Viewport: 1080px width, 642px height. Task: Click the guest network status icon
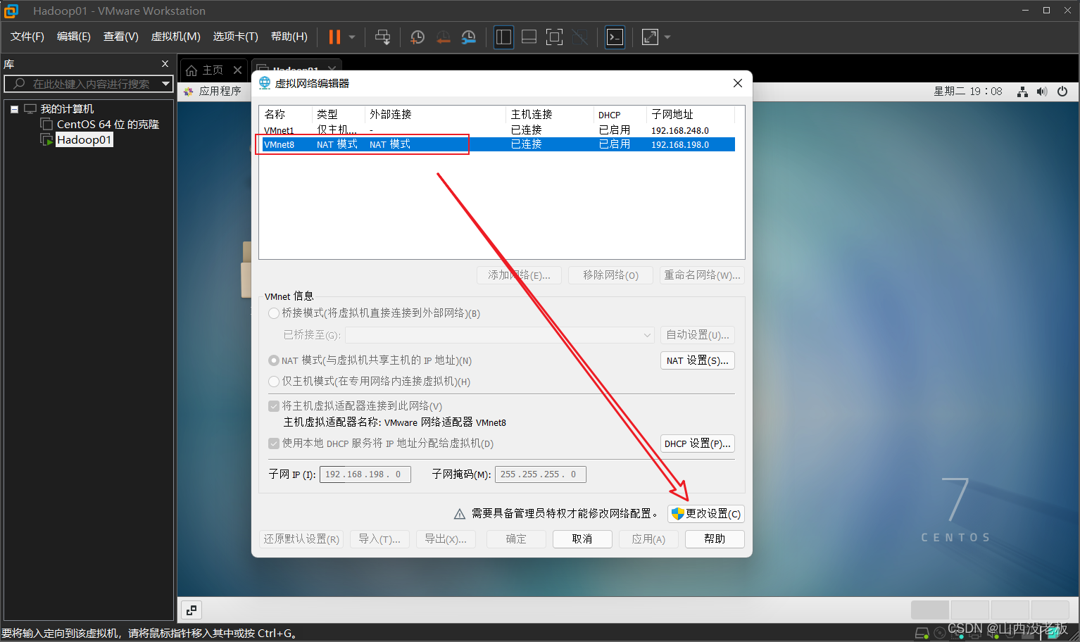pos(1022,92)
